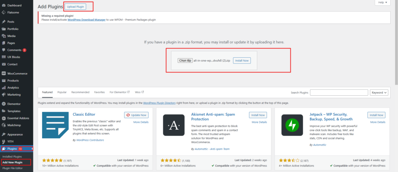Click the Upload Plugin button
Viewport: 398px width, 172px height.
[x=75, y=7]
